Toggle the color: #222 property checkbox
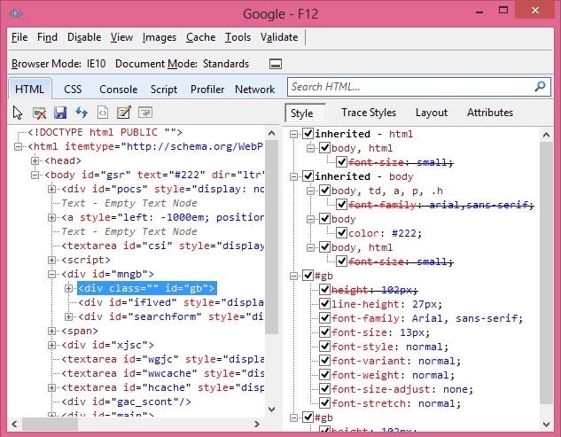 point(342,233)
